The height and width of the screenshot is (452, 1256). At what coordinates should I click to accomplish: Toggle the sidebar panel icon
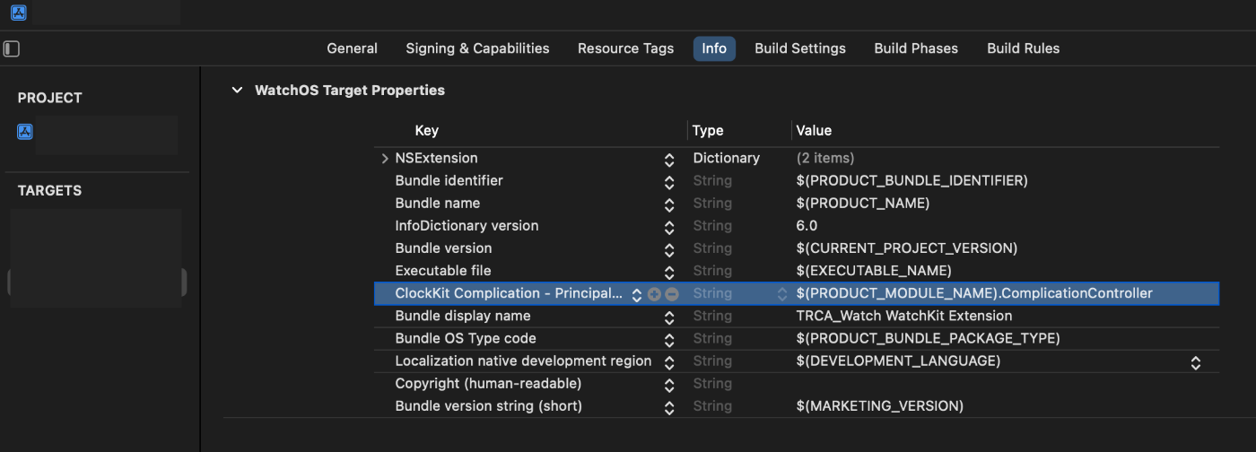tap(12, 48)
